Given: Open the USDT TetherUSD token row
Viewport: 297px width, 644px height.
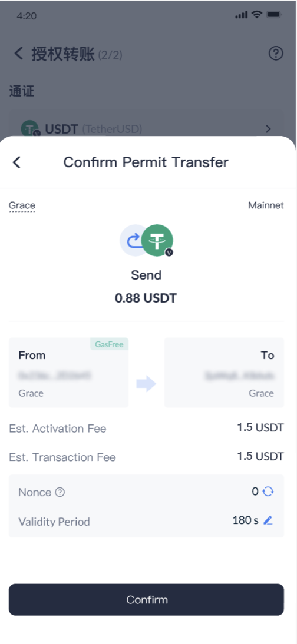Looking at the screenshot, I should 147,129.
